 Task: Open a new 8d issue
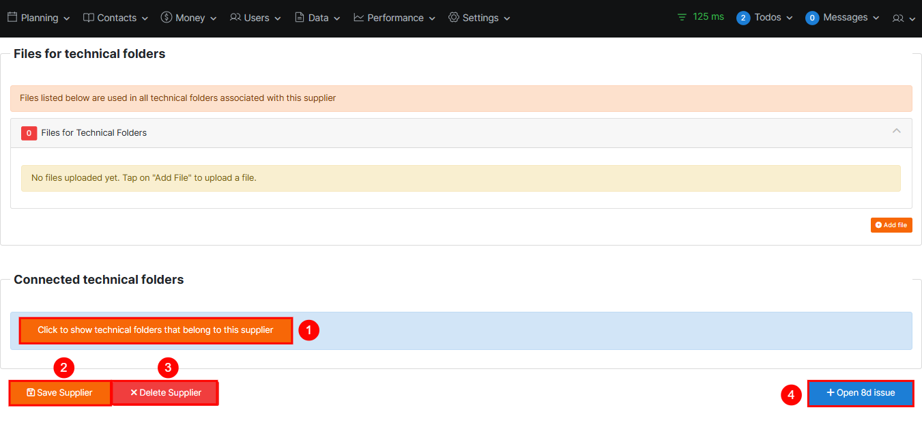click(x=861, y=393)
